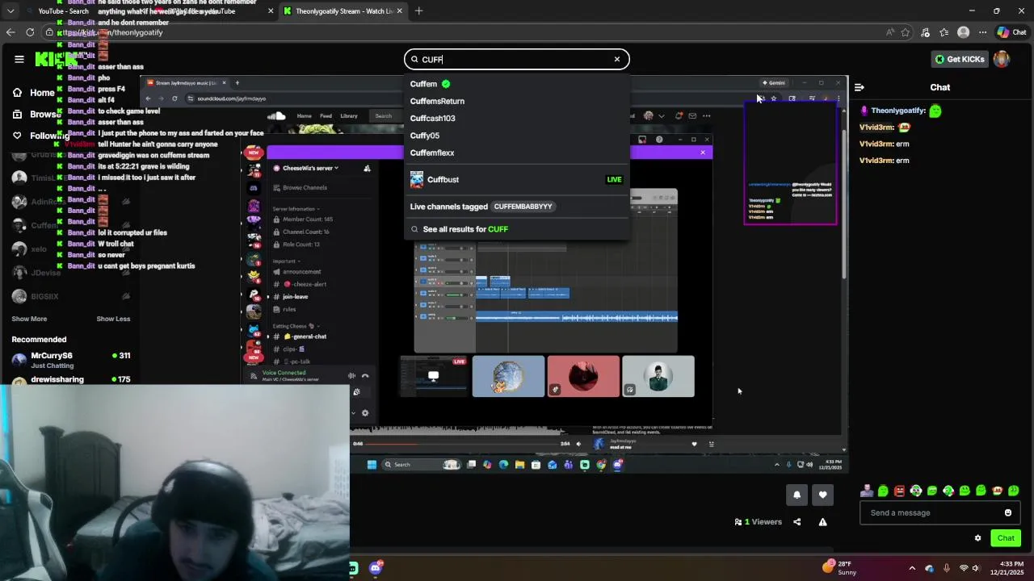The image size is (1034, 581).
Task: Click the 1 Viewers count
Action: [x=758, y=522]
